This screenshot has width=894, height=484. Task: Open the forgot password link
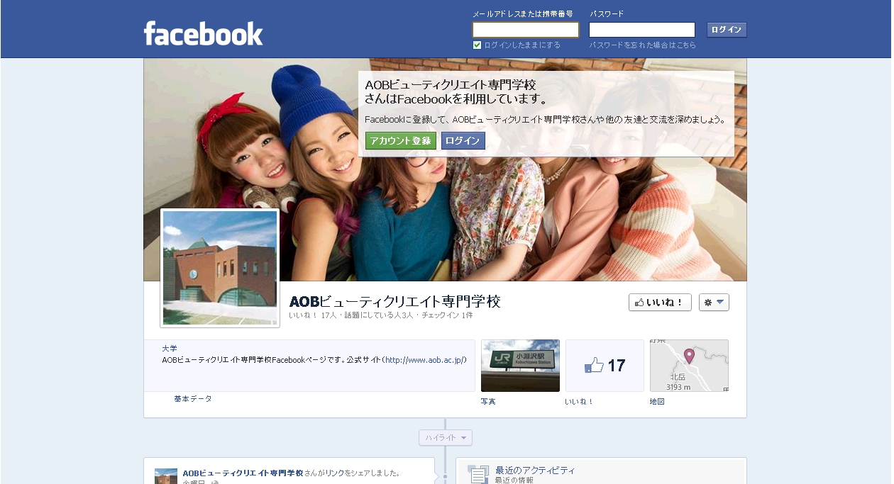click(642, 45)
